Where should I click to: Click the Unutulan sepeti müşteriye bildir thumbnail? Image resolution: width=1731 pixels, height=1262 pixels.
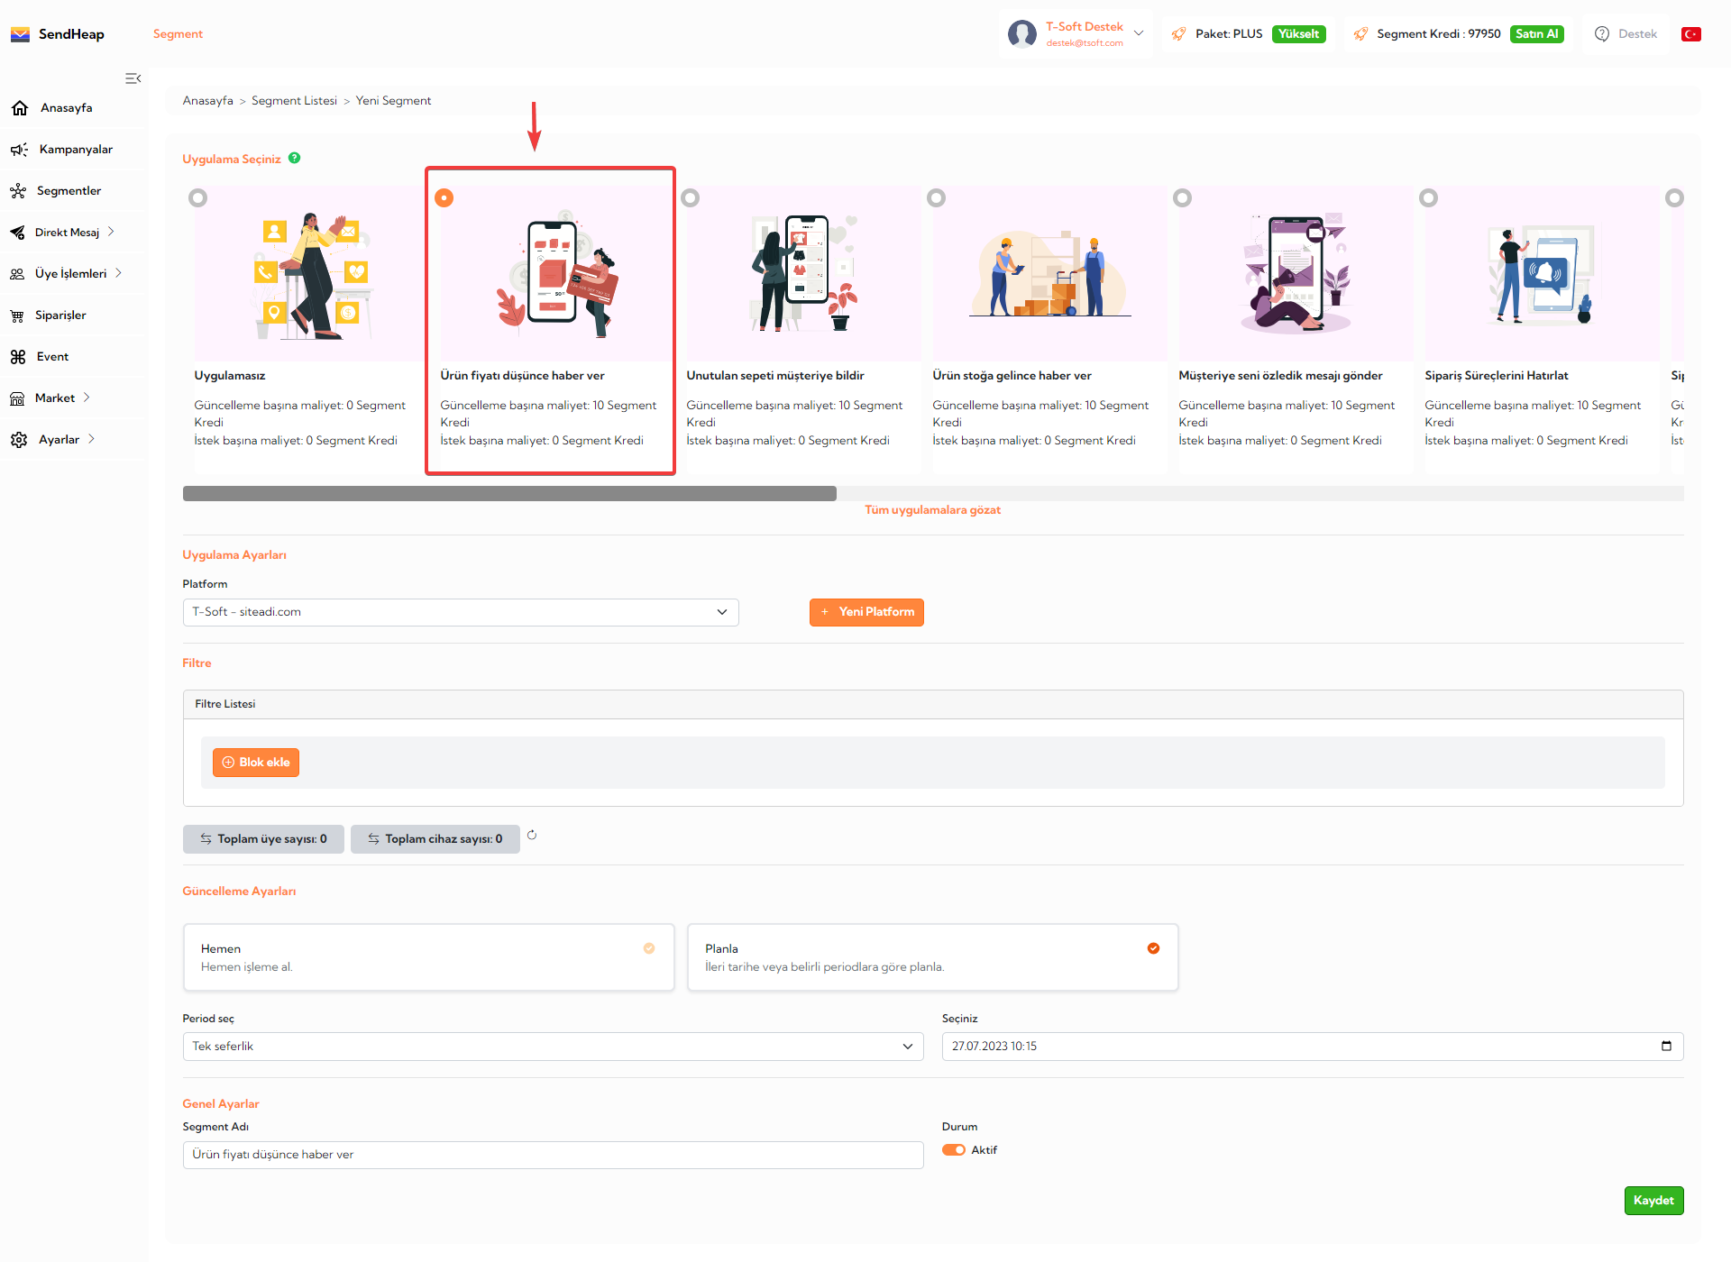coord(803,273)
